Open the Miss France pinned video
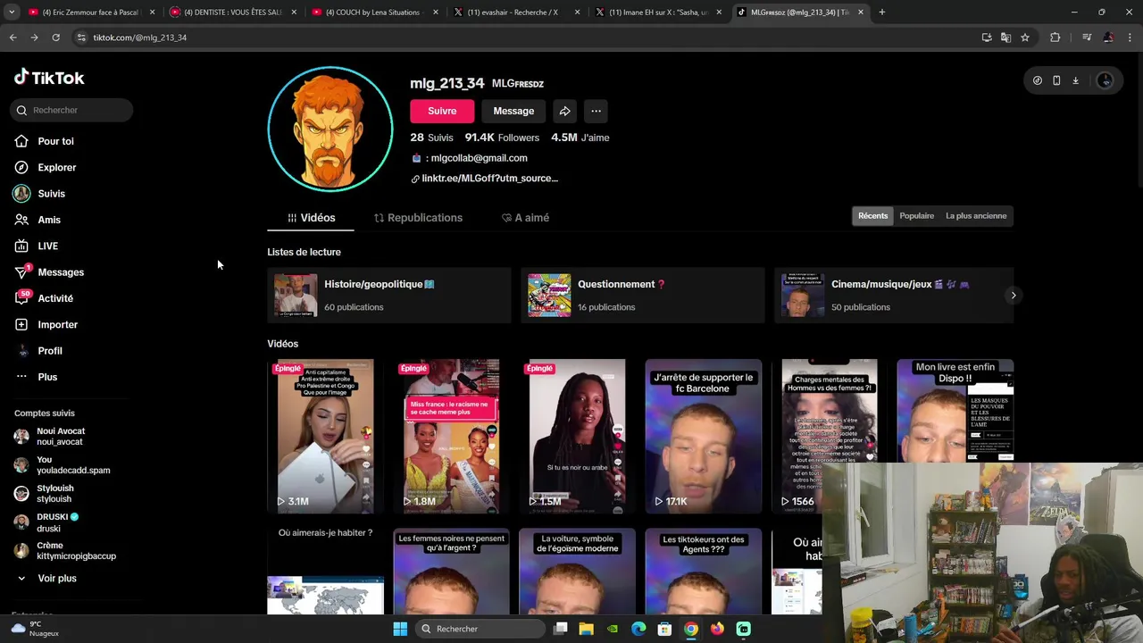This screenshot has height=643, width=1143. click(451, 436)
